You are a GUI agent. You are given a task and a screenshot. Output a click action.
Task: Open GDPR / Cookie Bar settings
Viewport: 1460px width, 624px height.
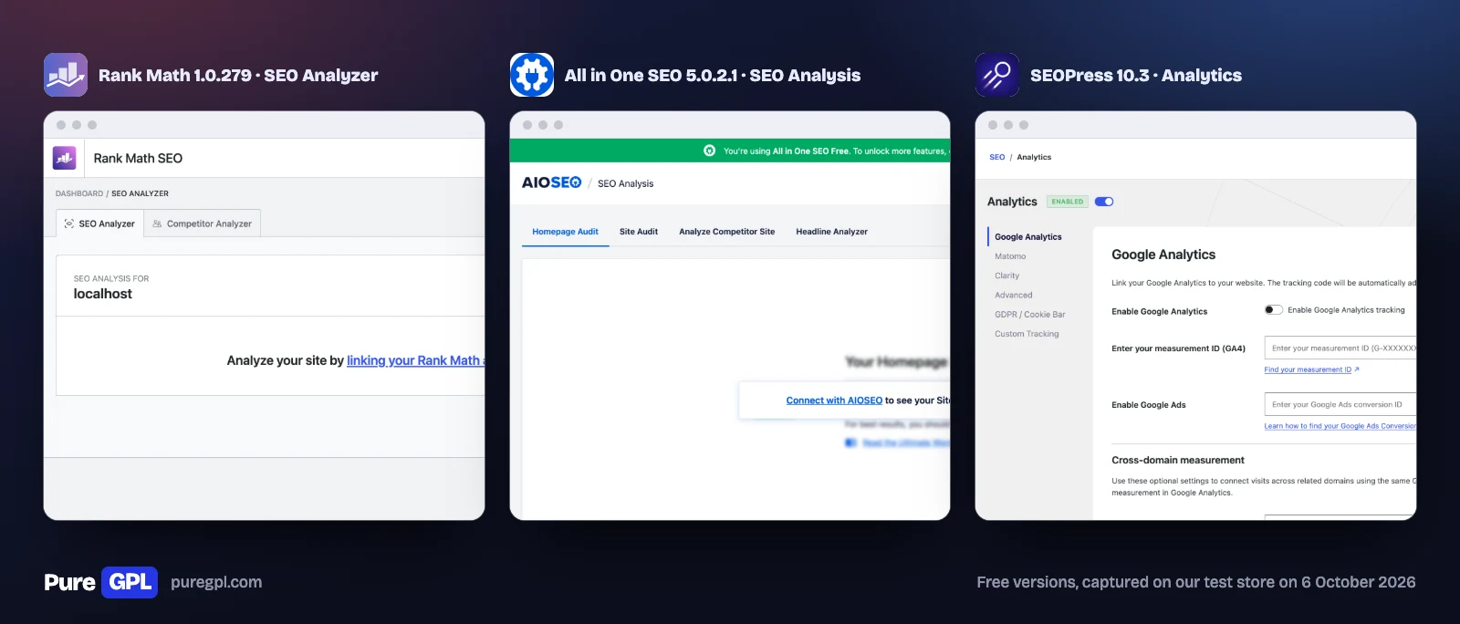coord(1030,315)
